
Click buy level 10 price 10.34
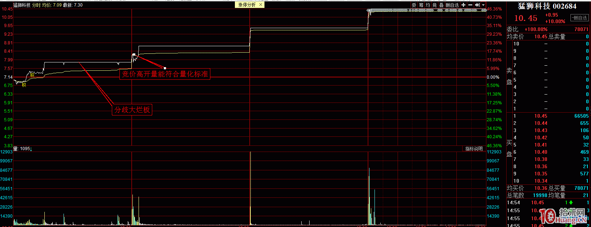540,181
